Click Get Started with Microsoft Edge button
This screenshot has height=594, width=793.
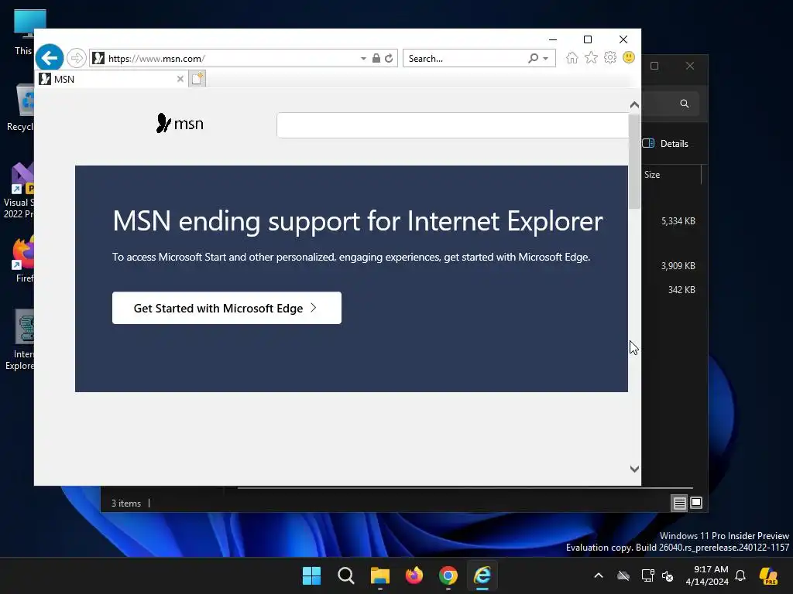(x=227, y=308)
